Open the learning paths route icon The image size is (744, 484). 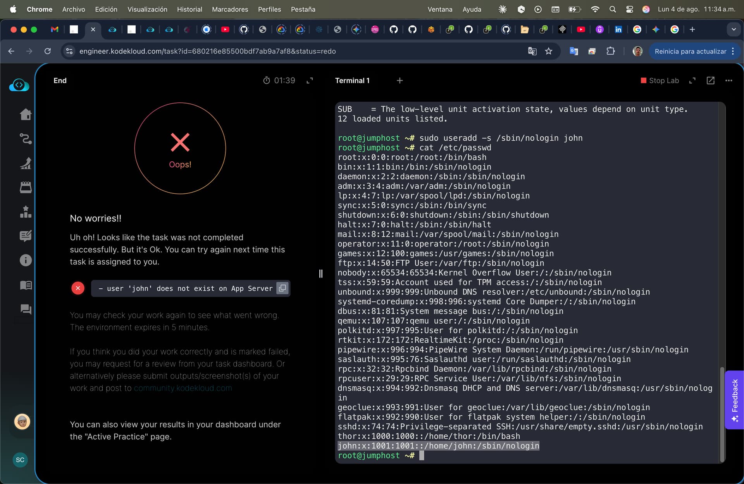click(x=26, y=139)
